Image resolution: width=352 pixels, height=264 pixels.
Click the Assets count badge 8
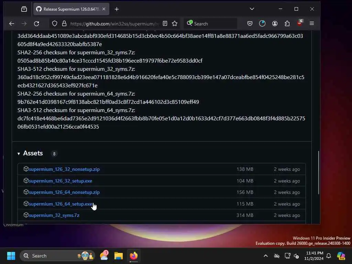tap(54, 154)
